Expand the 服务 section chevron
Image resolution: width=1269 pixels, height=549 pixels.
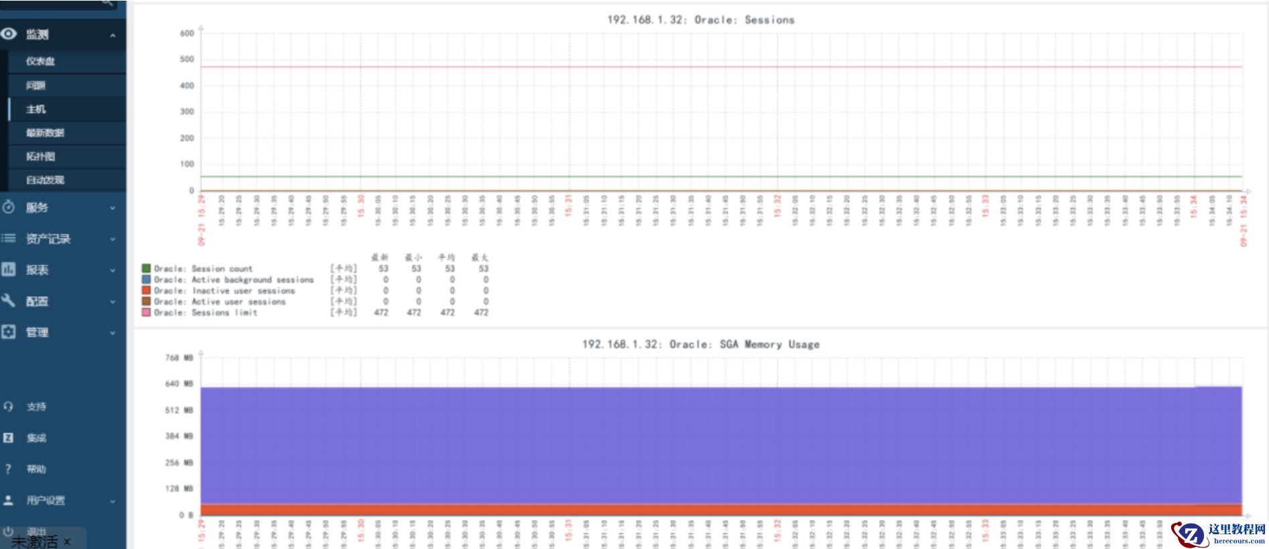(113, 208)
